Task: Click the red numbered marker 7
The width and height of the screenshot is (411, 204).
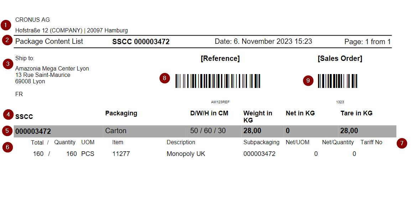Action: tap(402, 143)
